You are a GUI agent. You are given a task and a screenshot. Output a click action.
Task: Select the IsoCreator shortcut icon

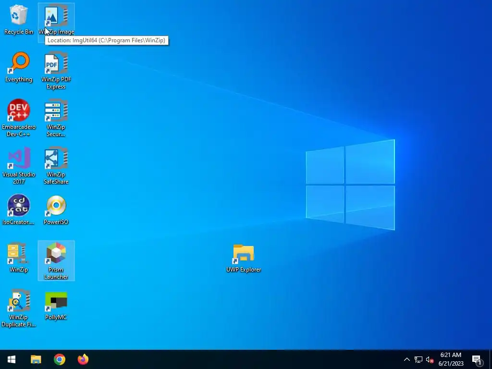click(x=19, y=209)
